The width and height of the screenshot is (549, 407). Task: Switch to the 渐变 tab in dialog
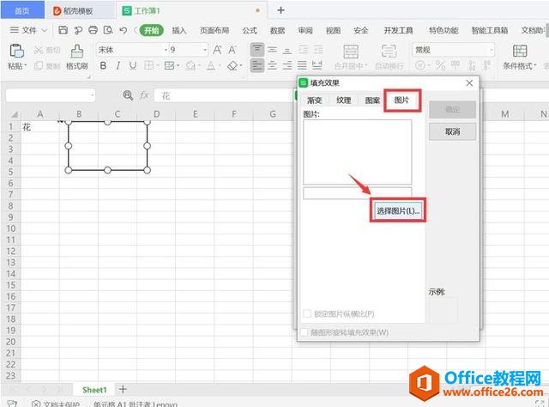(314, 100)
